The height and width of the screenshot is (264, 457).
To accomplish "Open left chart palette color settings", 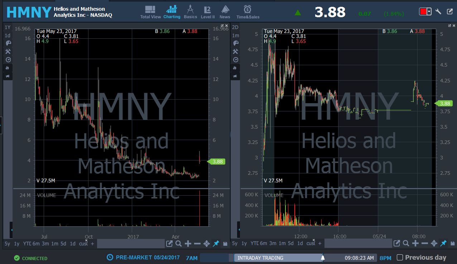I will point(8,43).
